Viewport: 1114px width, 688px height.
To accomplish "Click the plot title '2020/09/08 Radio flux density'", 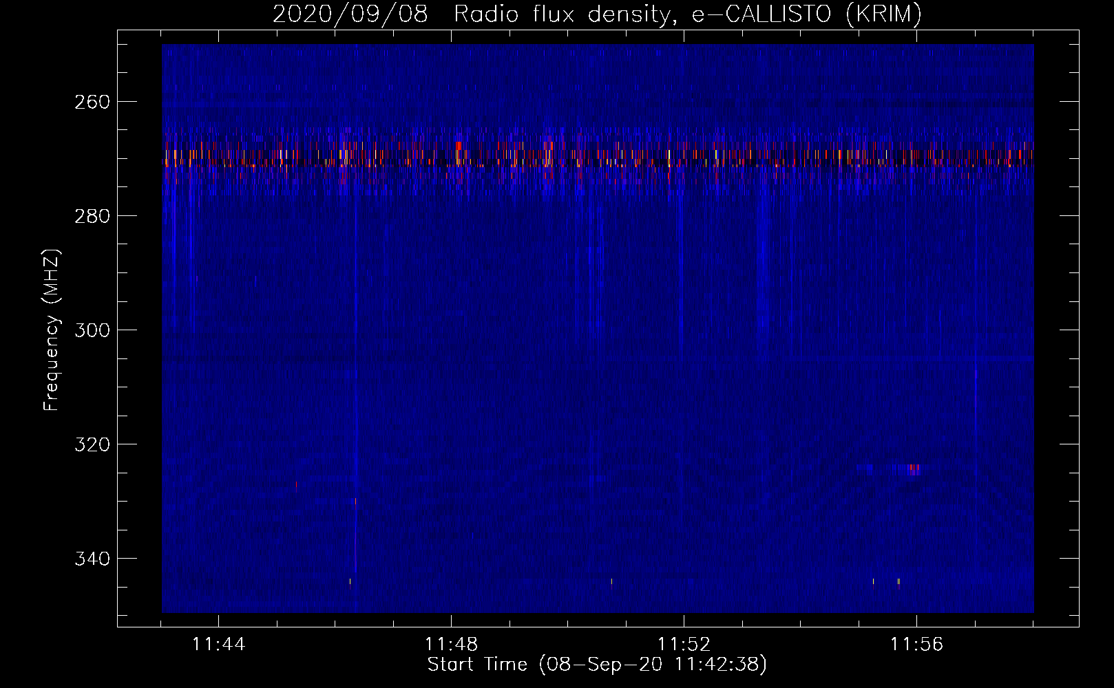I will [x=597, y=14].
